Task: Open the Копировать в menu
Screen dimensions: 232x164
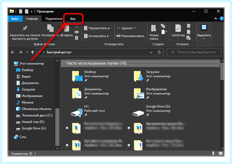Action: tap(97, 36)
